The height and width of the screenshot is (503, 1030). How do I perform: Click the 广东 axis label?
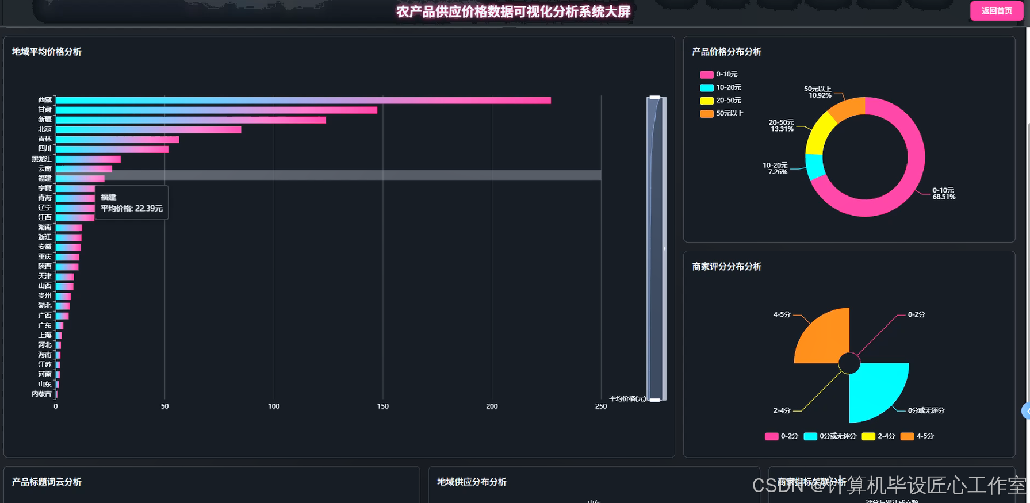[x=45, y=325]
